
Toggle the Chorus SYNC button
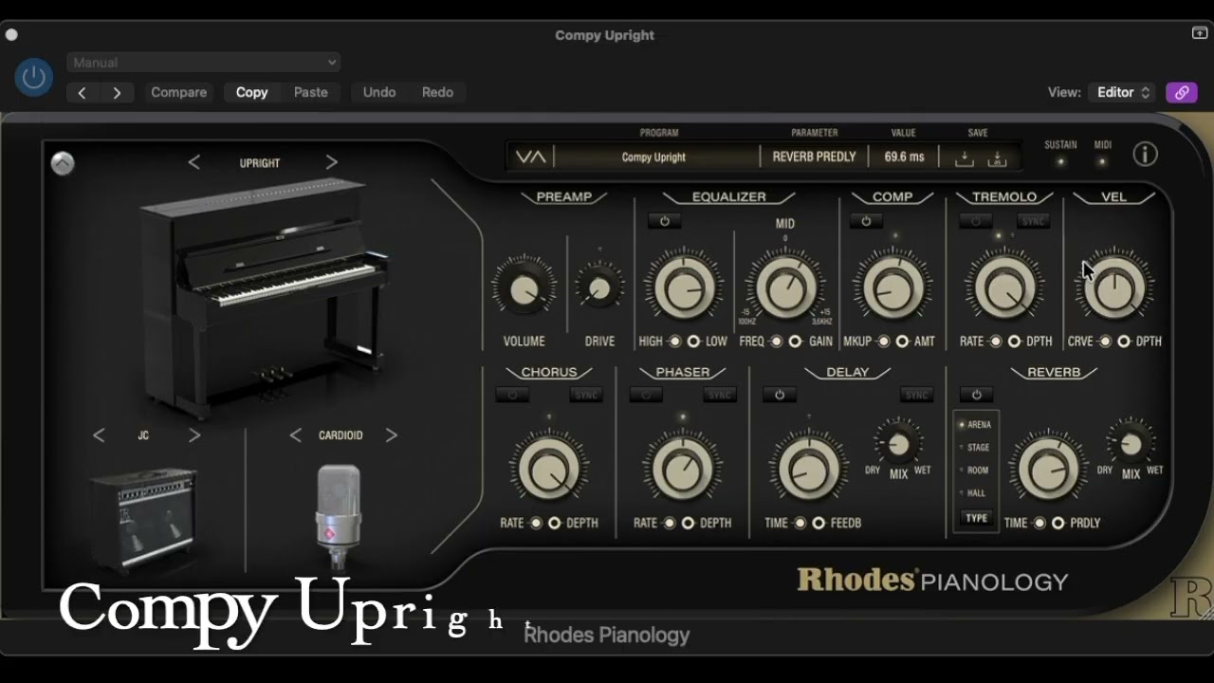[586, 395]
